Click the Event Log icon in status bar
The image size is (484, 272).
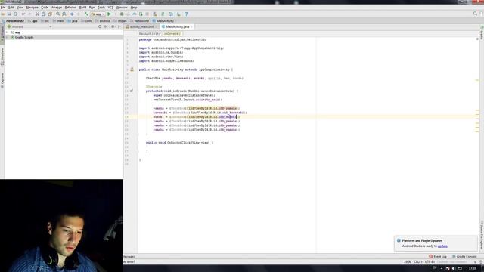pos(430,256)
